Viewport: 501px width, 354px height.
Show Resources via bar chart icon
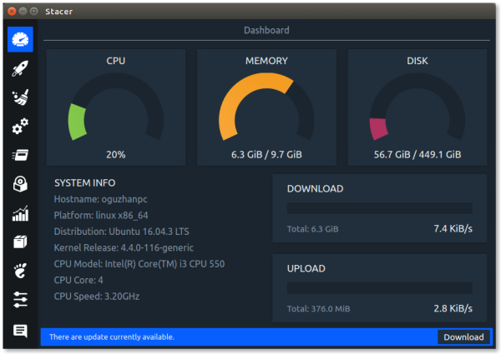point(20,214)
